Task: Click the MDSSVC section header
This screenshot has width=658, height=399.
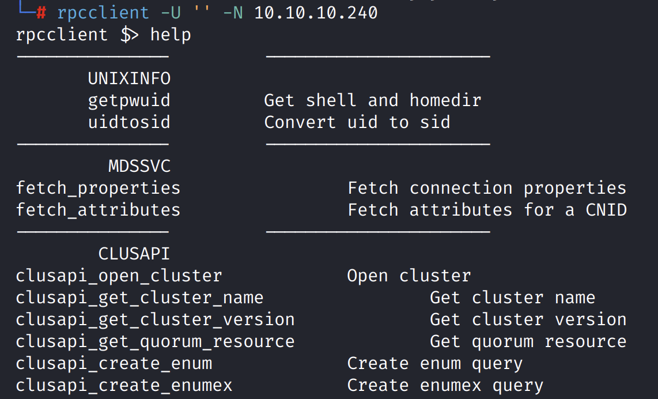Action: pyautogui.click(x=139, y=167)
